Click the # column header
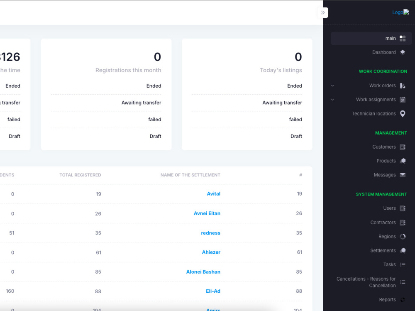The image size is (415, 311). pyautogui.click(x=300, y=175)
